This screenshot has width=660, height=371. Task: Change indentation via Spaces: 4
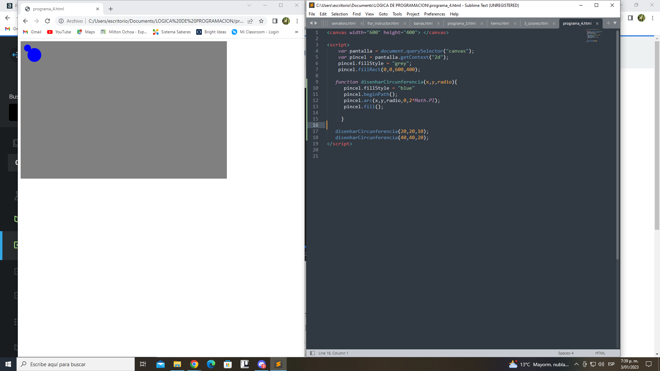click(x=566, y=353)
